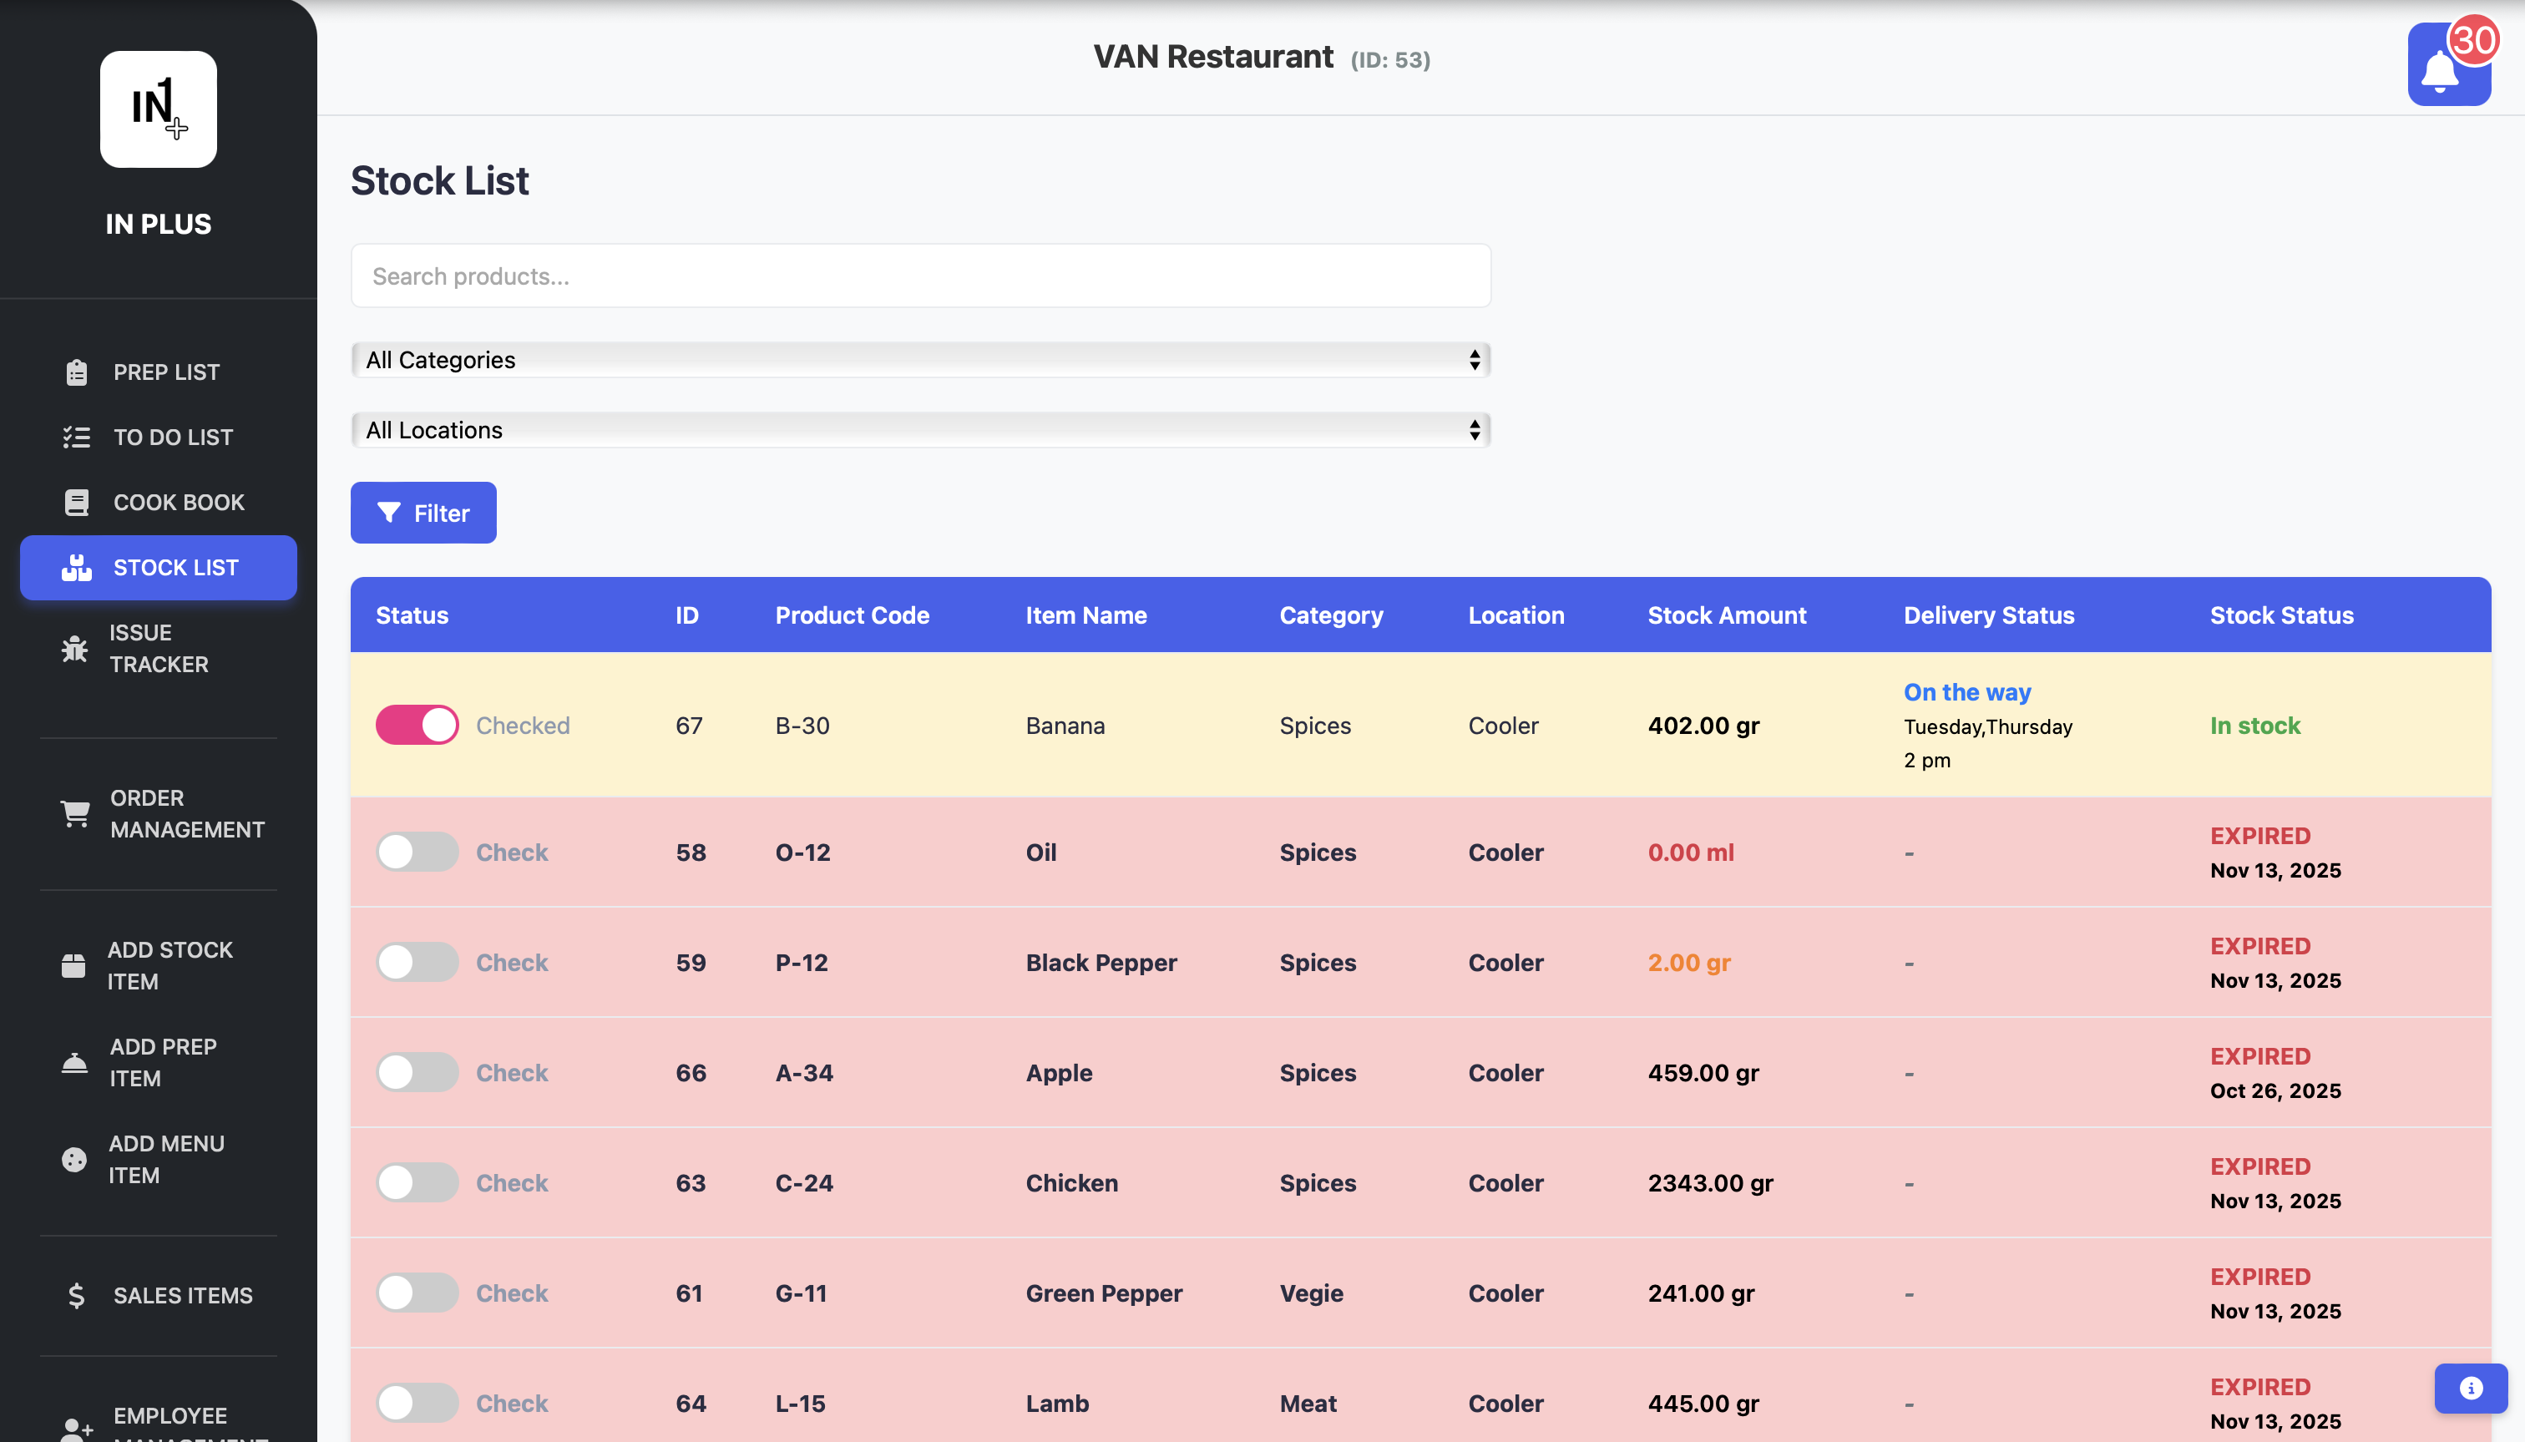Open Add Stock Item

(170, 964)
